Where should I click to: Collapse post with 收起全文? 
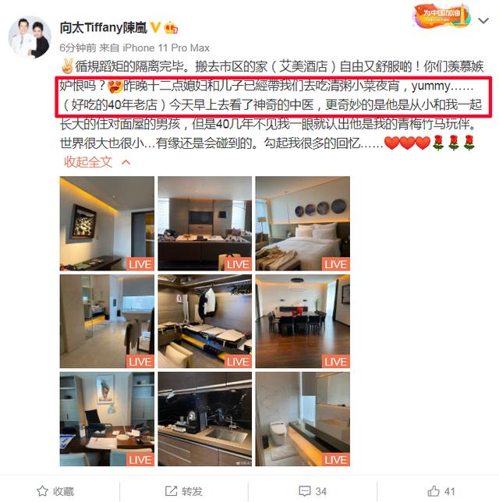pyautogui.click(x=97, y=162)
